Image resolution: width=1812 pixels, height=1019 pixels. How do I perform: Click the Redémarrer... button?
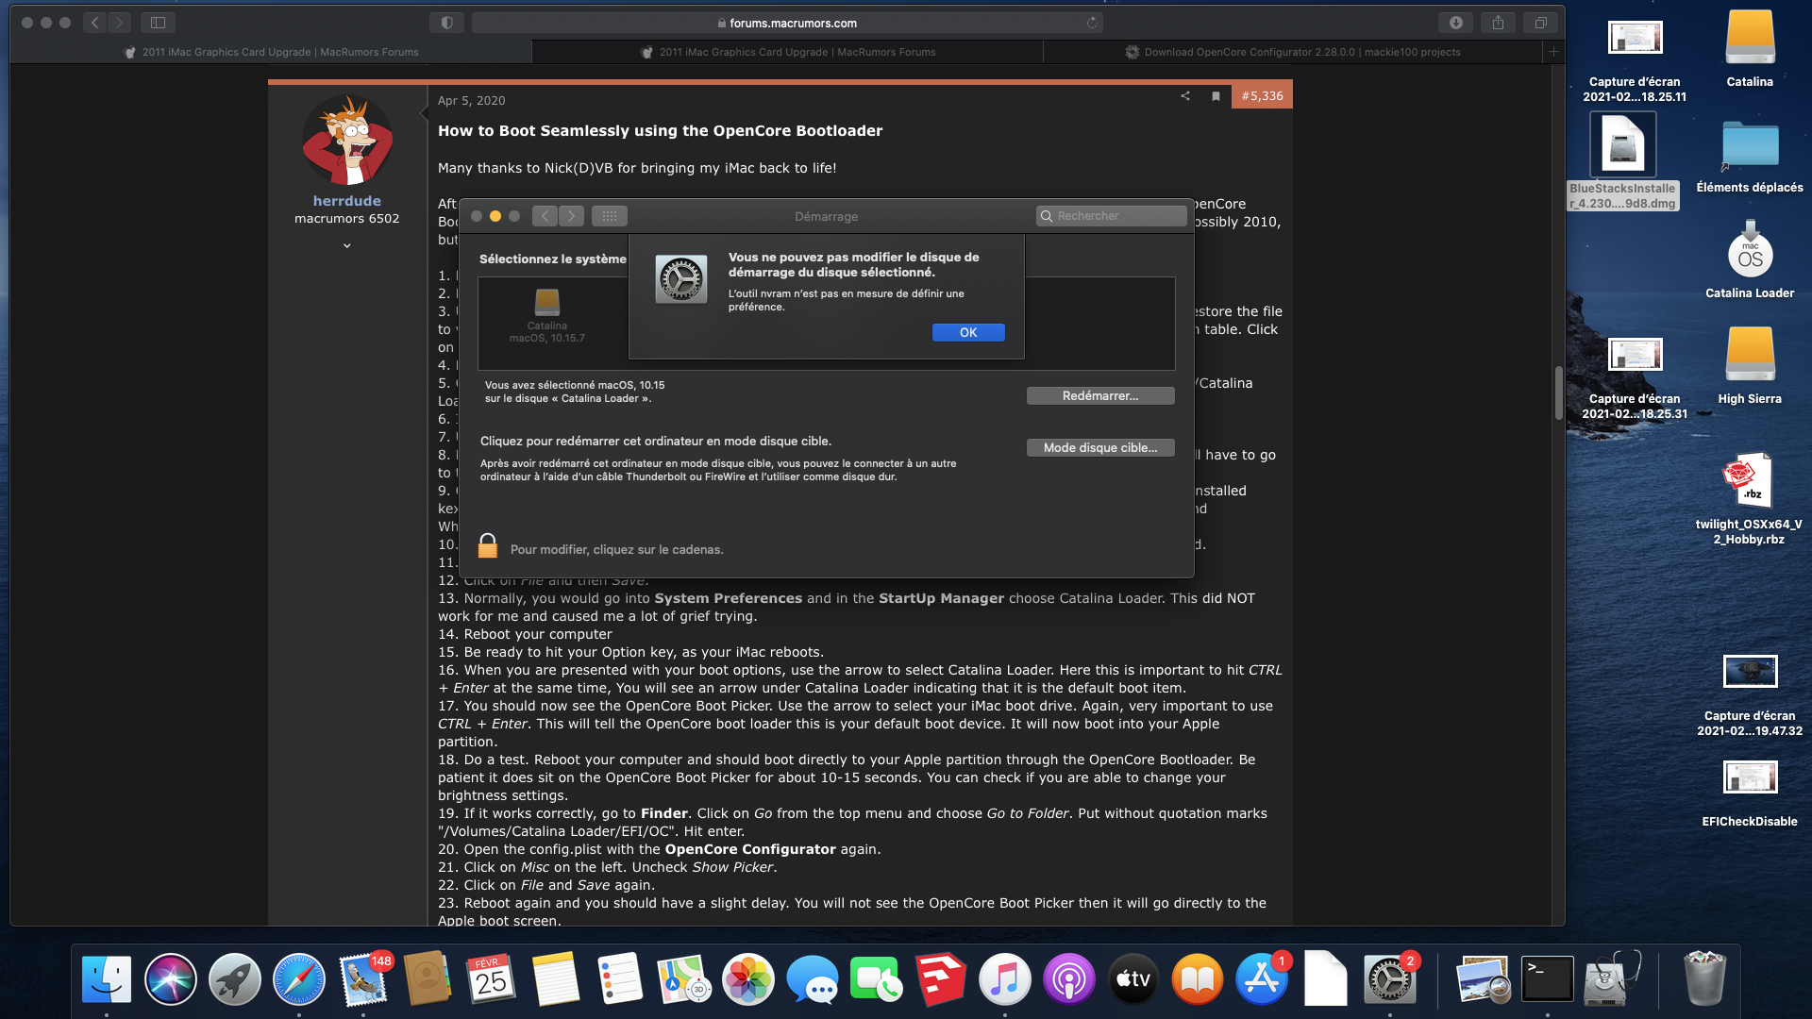point(1100,396)
